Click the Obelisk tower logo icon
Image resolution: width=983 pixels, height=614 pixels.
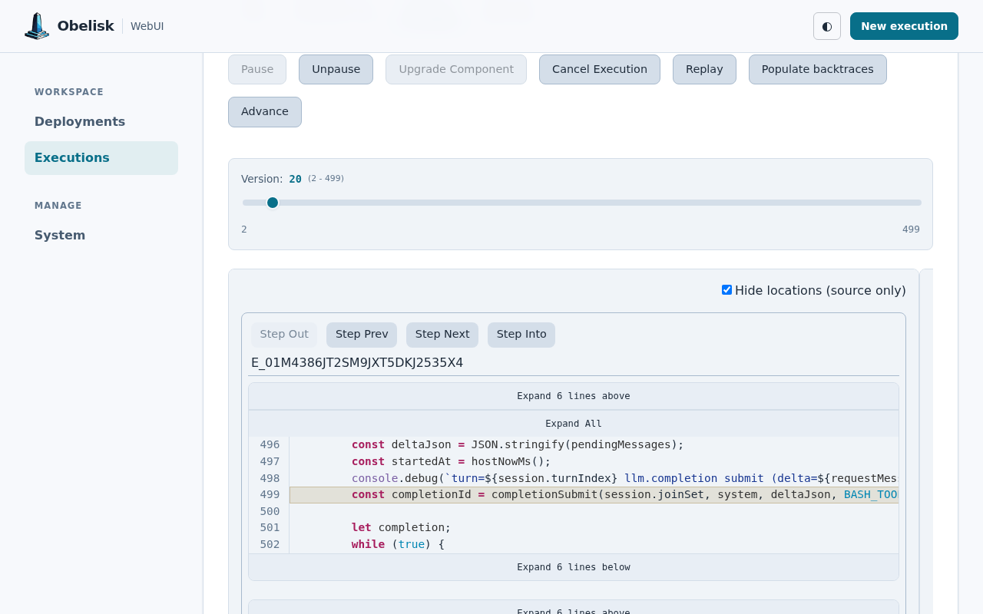(x=37, y=26)
